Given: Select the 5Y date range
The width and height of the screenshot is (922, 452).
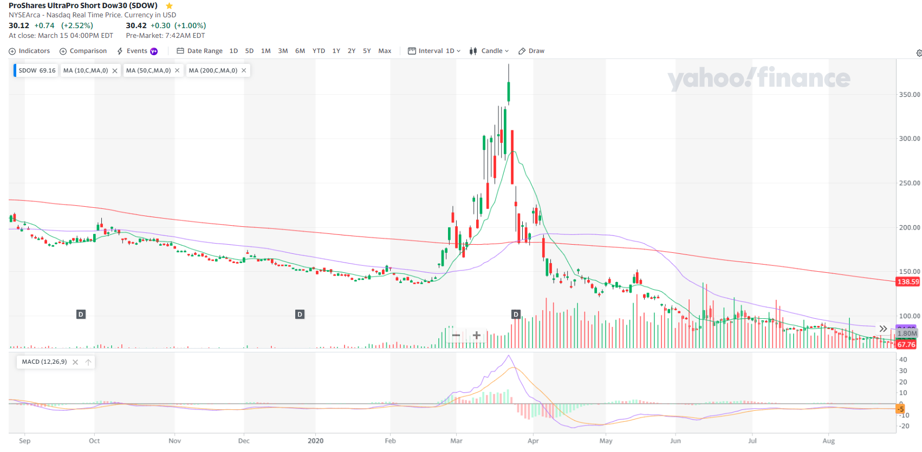Looking at the screenshot, I should pos(367,51).
